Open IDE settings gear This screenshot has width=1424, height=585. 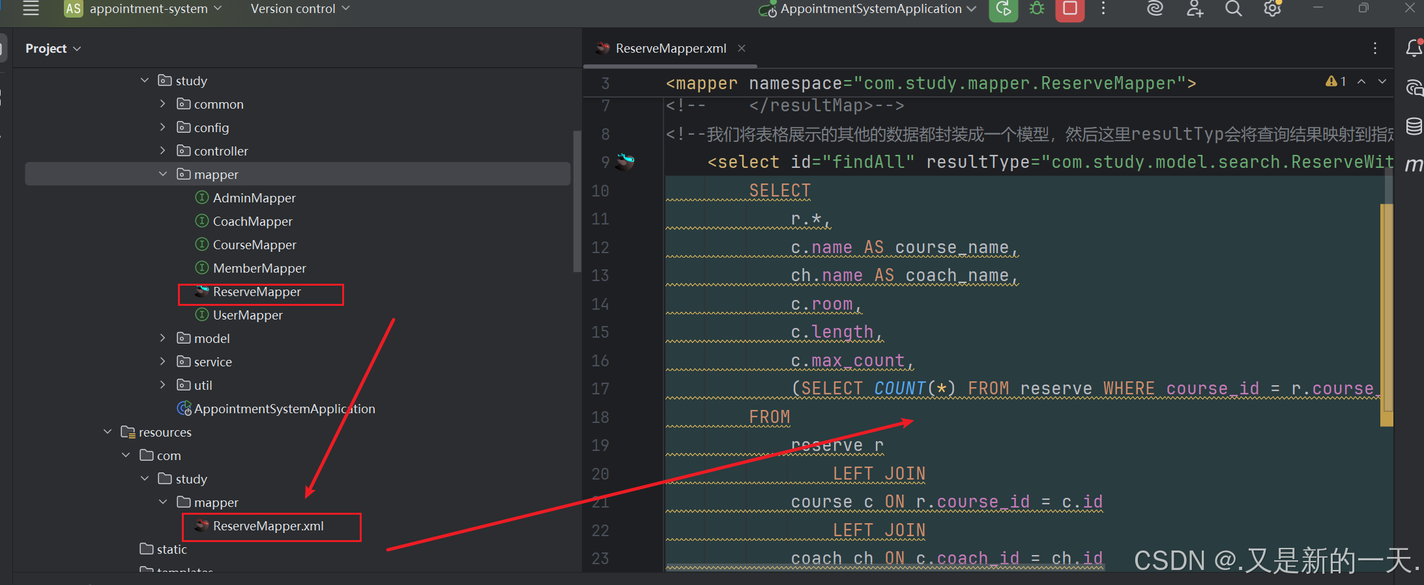[1272, 8]
